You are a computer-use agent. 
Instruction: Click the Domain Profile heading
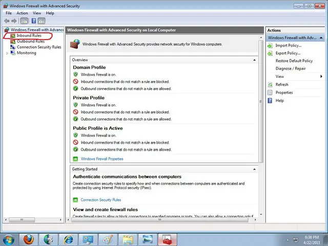(x=89, y=68)
